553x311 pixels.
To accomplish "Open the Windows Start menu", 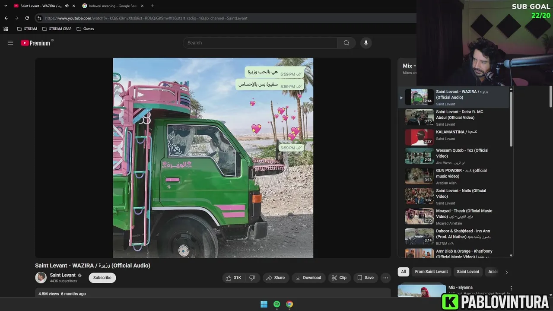I will [x=264, y=304].
